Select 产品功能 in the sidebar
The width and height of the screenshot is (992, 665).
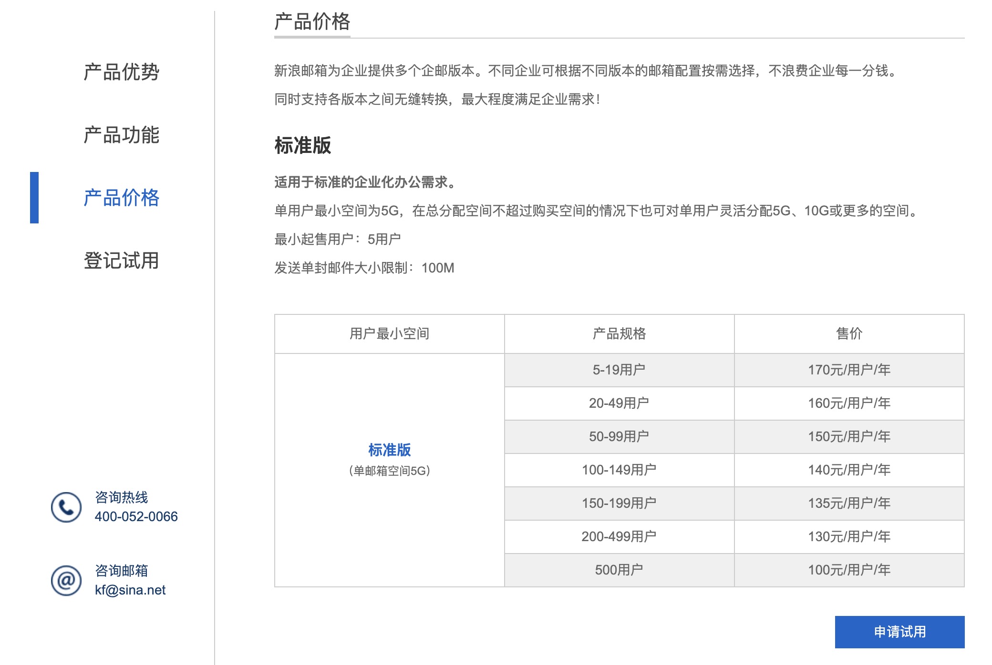click(121, 135)
